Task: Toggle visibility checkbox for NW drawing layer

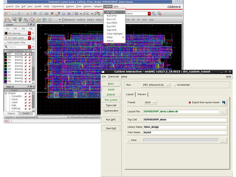Action: pyautogui.click(x=26, y=54)
